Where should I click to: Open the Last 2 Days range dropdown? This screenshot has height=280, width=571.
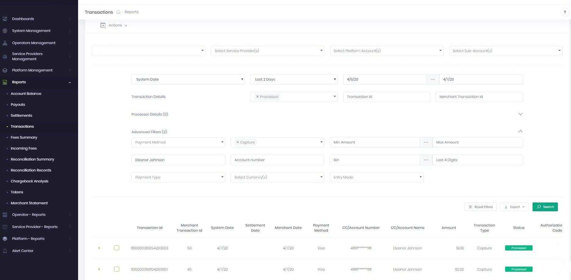point(294,79)
